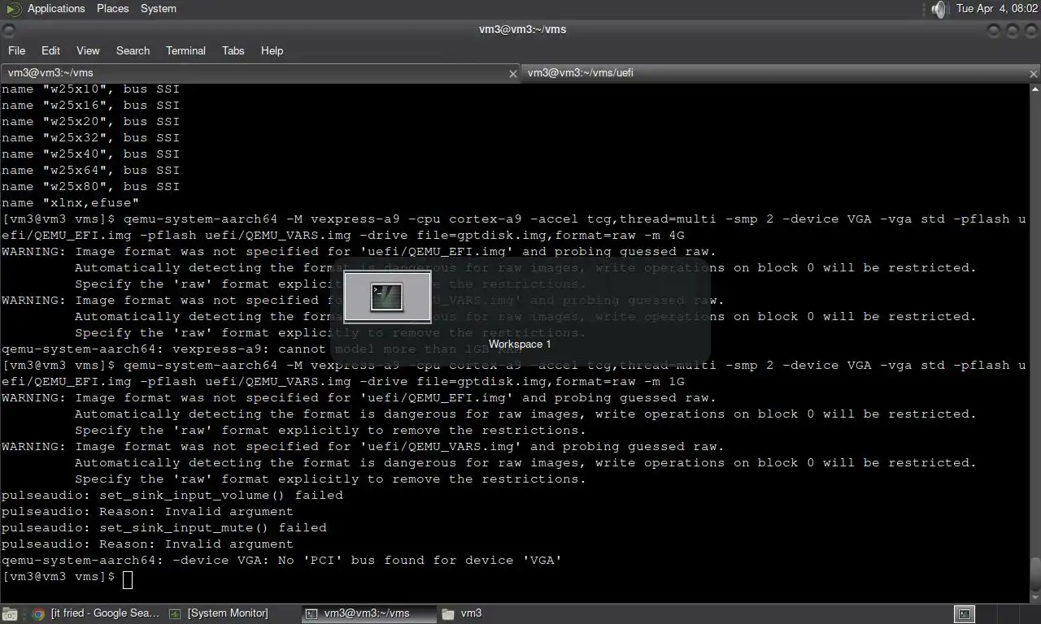Open the Terminal menu
The image size is (1041, 624).
point(185,50)
